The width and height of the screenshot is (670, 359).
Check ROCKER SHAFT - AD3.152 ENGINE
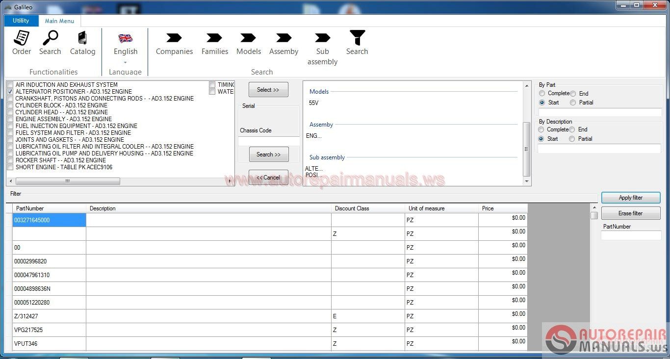tap(10, 160)
